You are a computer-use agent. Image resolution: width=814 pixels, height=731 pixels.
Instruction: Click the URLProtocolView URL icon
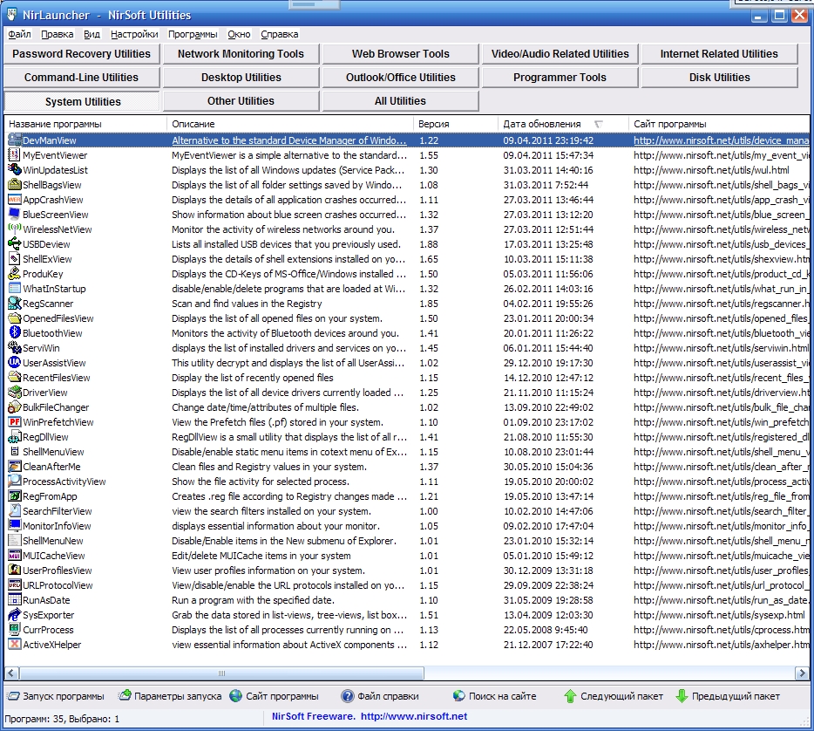tap(15, 585)
